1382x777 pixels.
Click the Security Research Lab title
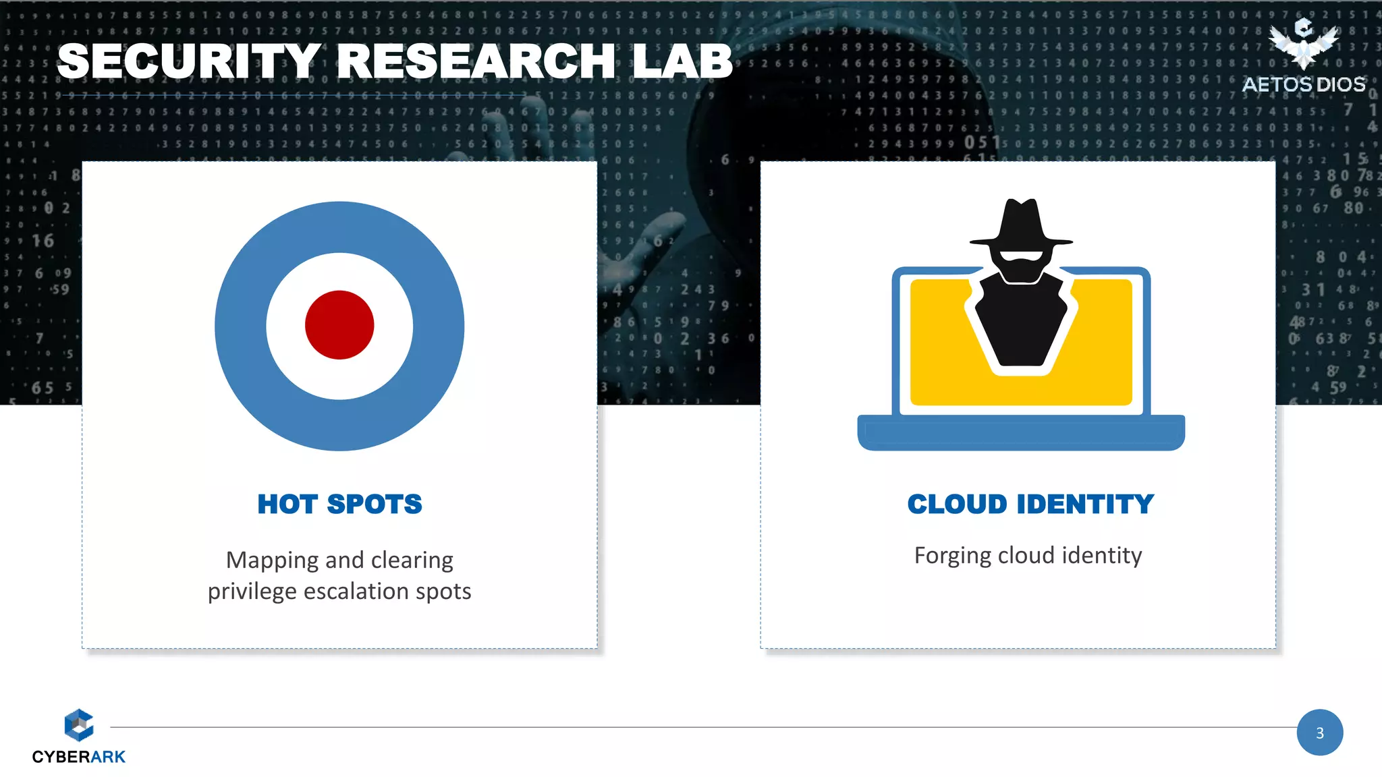tap(395, 61)
